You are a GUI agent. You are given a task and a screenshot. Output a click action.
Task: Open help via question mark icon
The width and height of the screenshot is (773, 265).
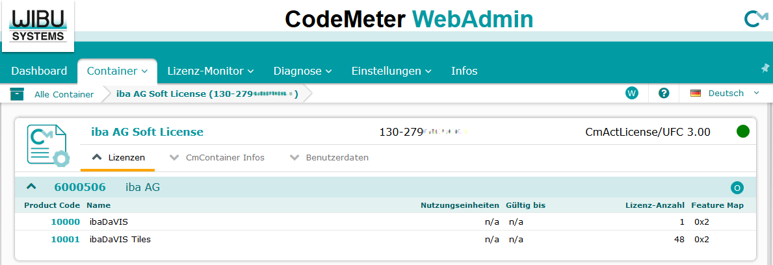664,93
